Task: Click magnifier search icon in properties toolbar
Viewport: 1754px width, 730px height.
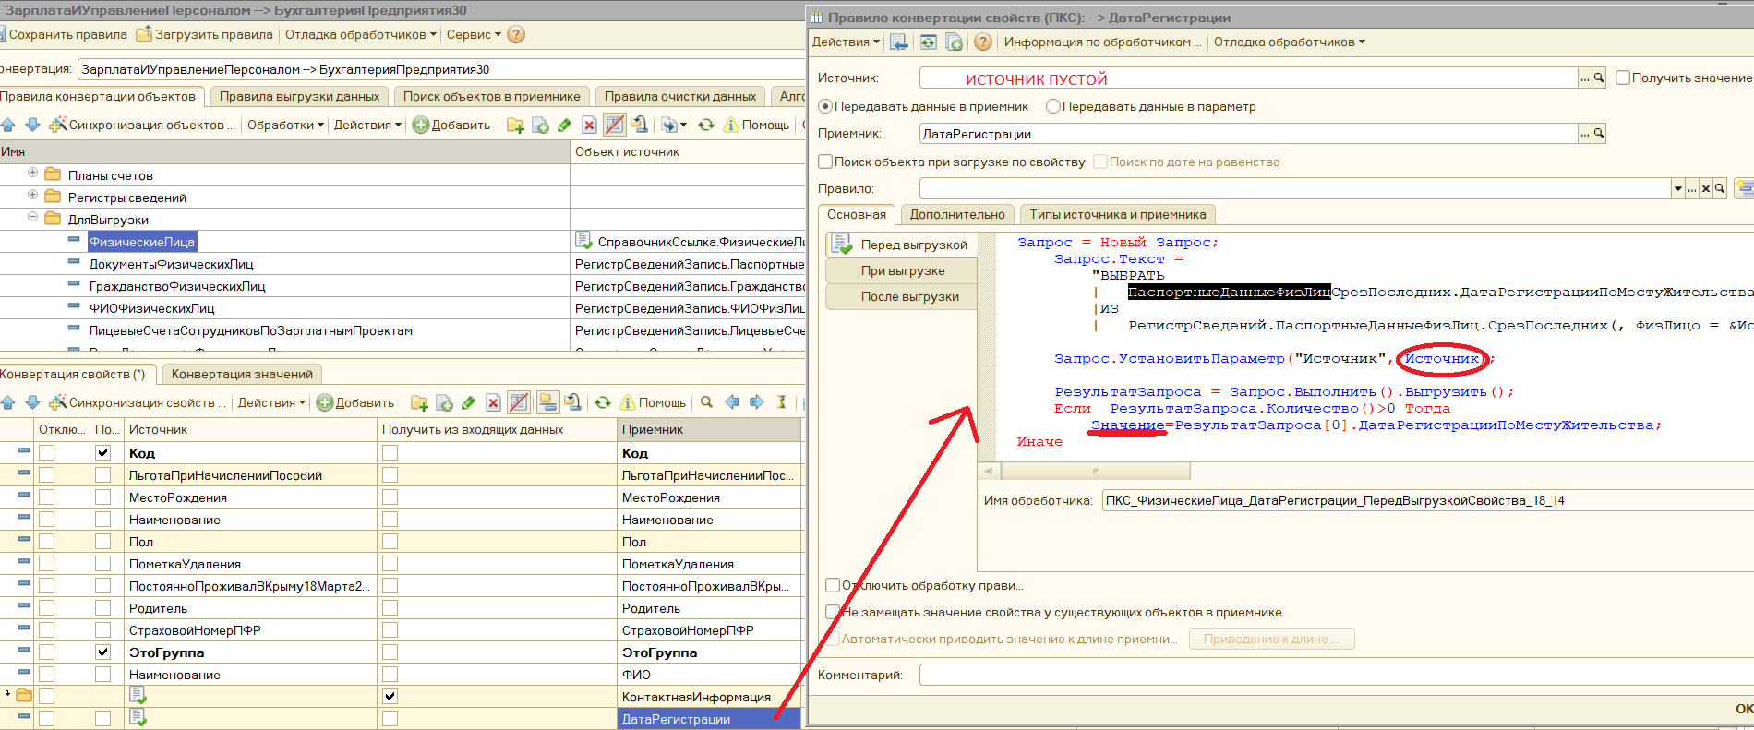Action: 706,402
